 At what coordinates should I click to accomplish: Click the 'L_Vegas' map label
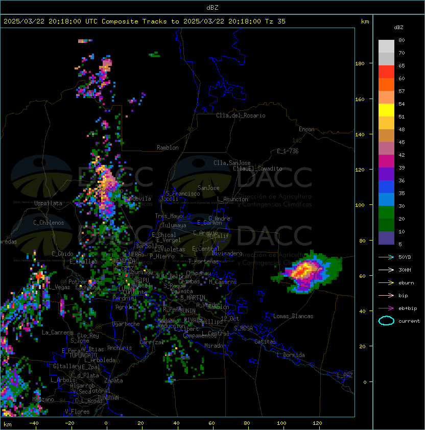click(x=59, y=287)
